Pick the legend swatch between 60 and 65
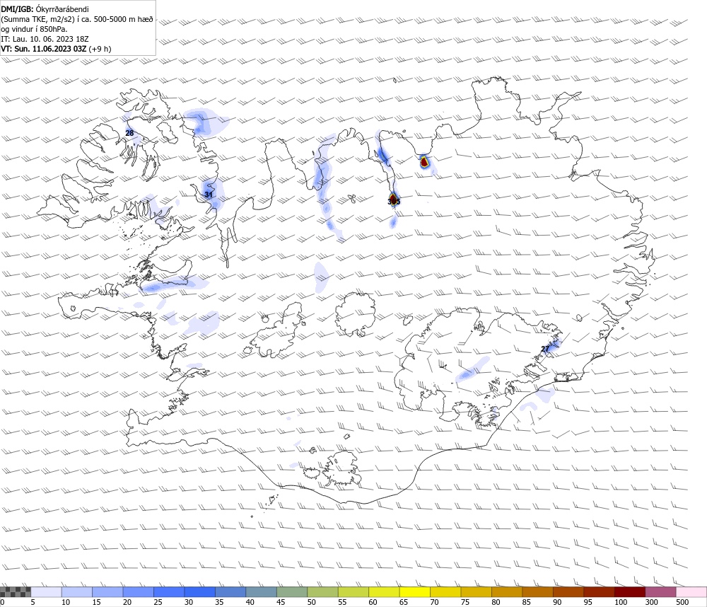 (384, 592)
